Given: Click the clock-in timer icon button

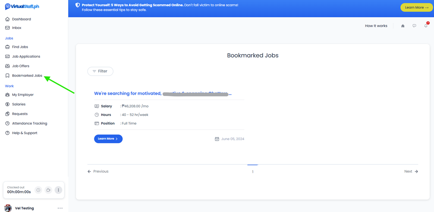Looking at the screenshot, I should 38,190.
